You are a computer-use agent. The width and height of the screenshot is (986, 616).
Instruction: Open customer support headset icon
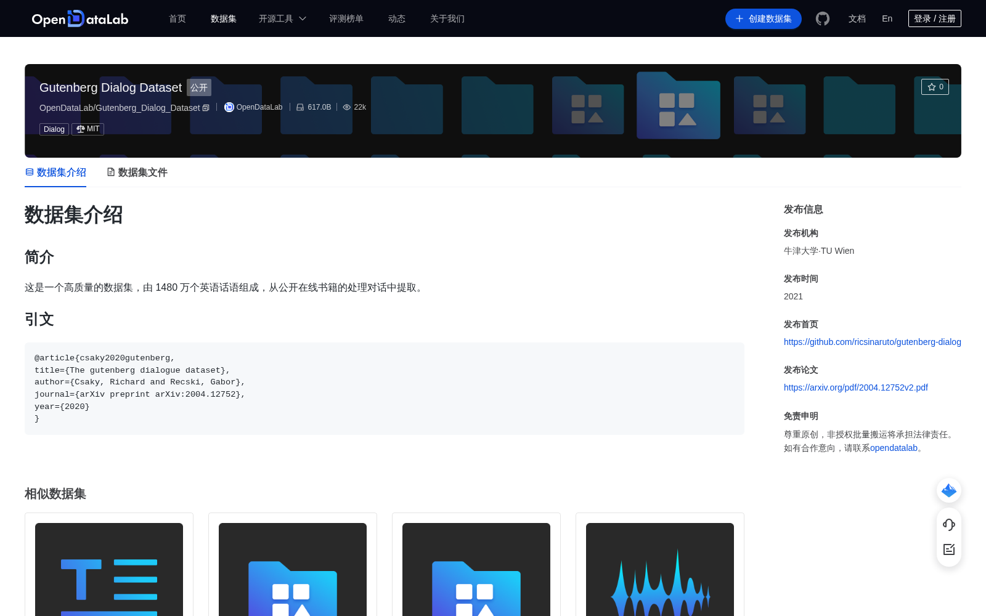[949, 525]
